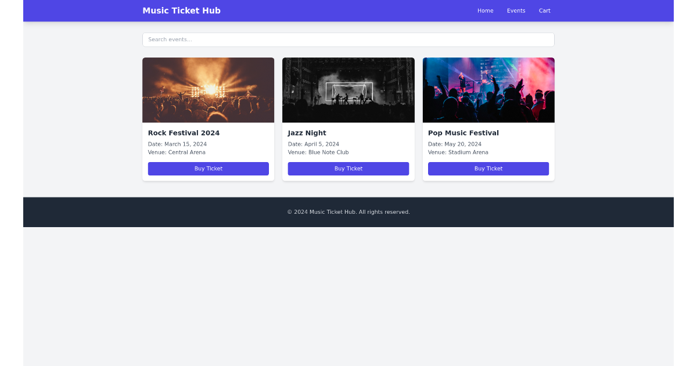Open the Pop Music Festival event image
Viewport: 697px width, 366px height.
pos(488,90)
